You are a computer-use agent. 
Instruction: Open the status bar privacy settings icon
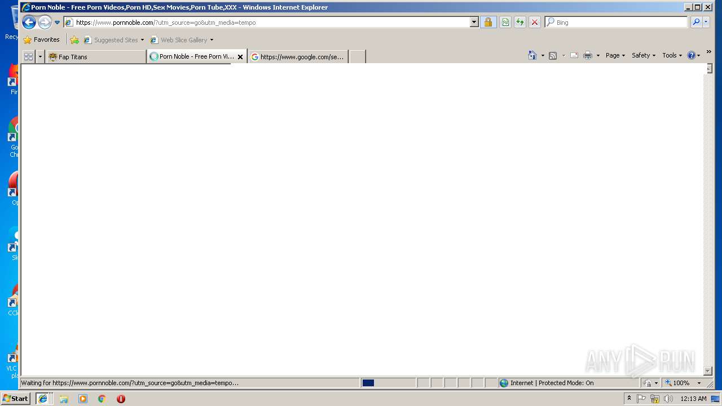[648, 383]
